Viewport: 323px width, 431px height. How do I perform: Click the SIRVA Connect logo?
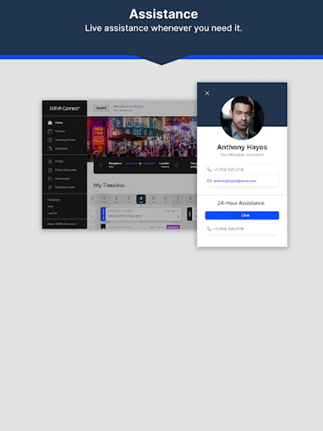click(65, 108)
